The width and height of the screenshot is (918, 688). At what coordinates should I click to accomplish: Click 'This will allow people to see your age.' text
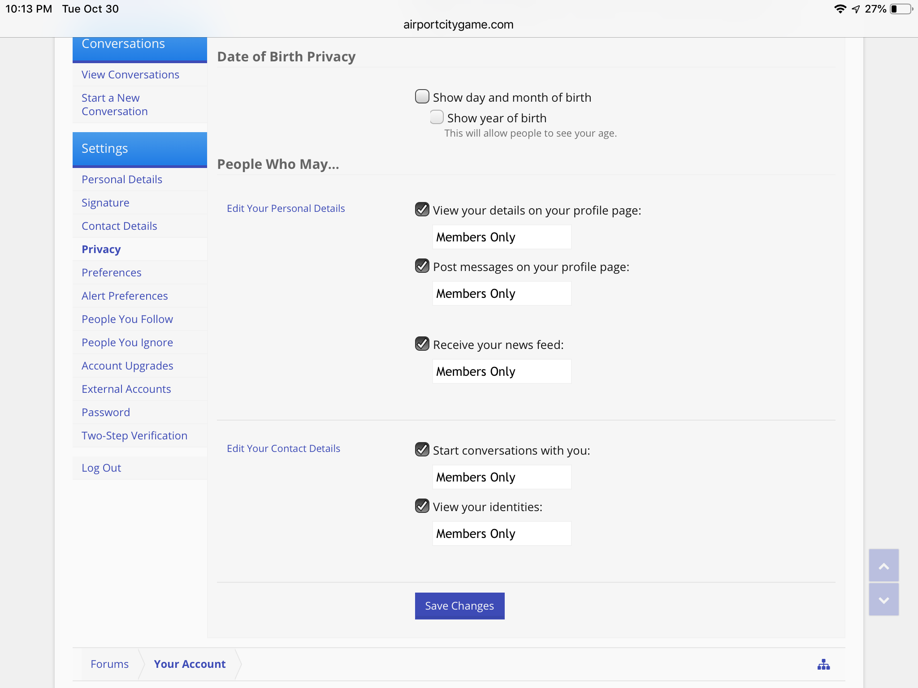(530, 133)
